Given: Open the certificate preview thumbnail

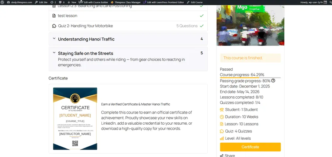Looking at the screenshot, I should click(75, 119).
